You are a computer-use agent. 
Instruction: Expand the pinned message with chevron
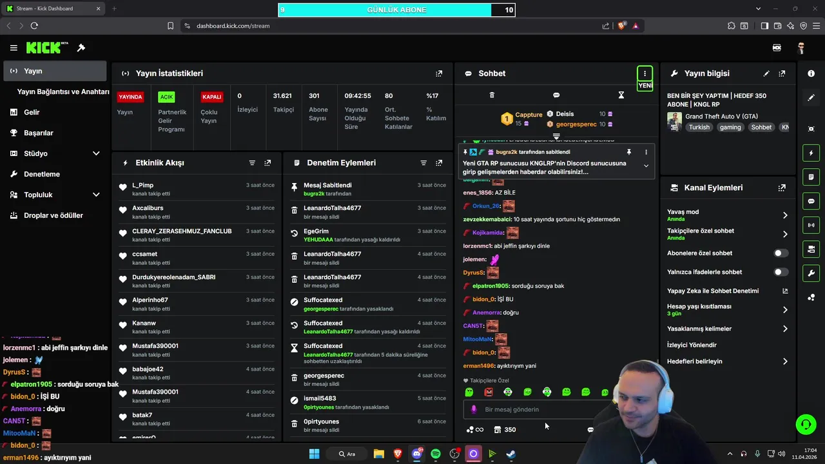pos(646,166)
